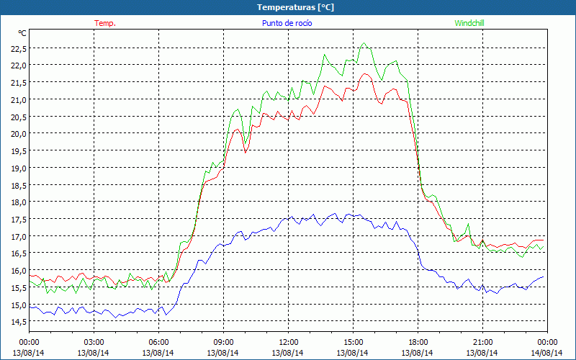Click the 09:00 time axis label

(223, 343)
